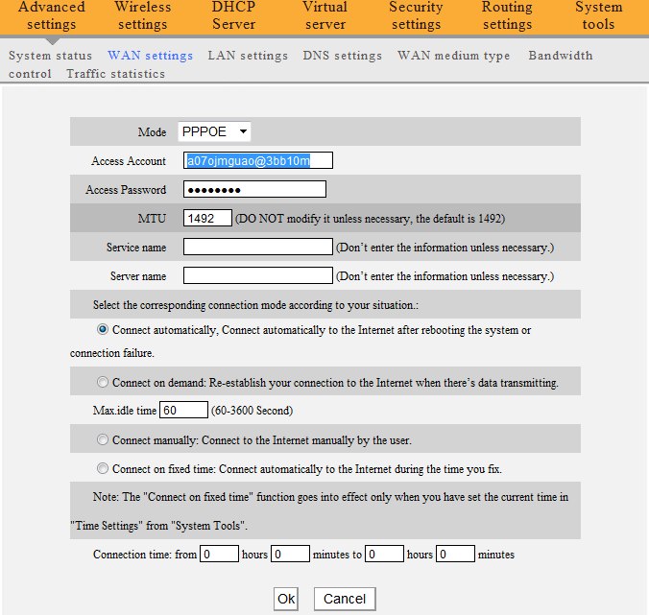Viewport: 649px width, 615px height.
Task: Switch to the DHCP Server tab
Action: [x=233, y=15]
